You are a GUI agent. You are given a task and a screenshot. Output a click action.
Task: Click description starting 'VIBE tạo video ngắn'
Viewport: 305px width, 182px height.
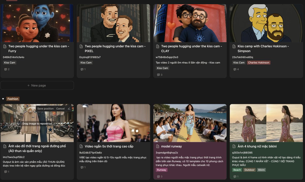tap(113, 159)
